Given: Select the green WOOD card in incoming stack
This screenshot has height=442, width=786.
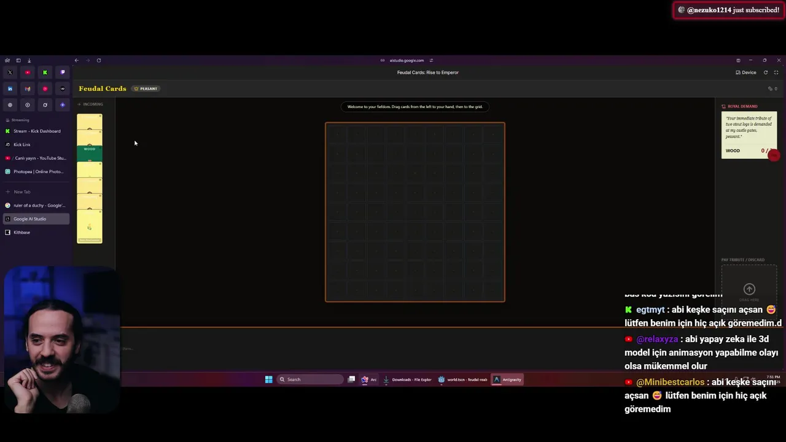Looking at the screenshot, I should coord(90,152).
